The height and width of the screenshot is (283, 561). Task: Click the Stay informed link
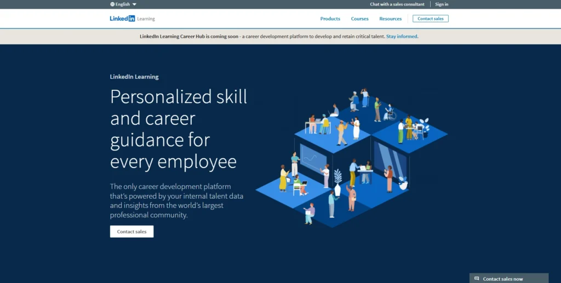pos(402,37)
